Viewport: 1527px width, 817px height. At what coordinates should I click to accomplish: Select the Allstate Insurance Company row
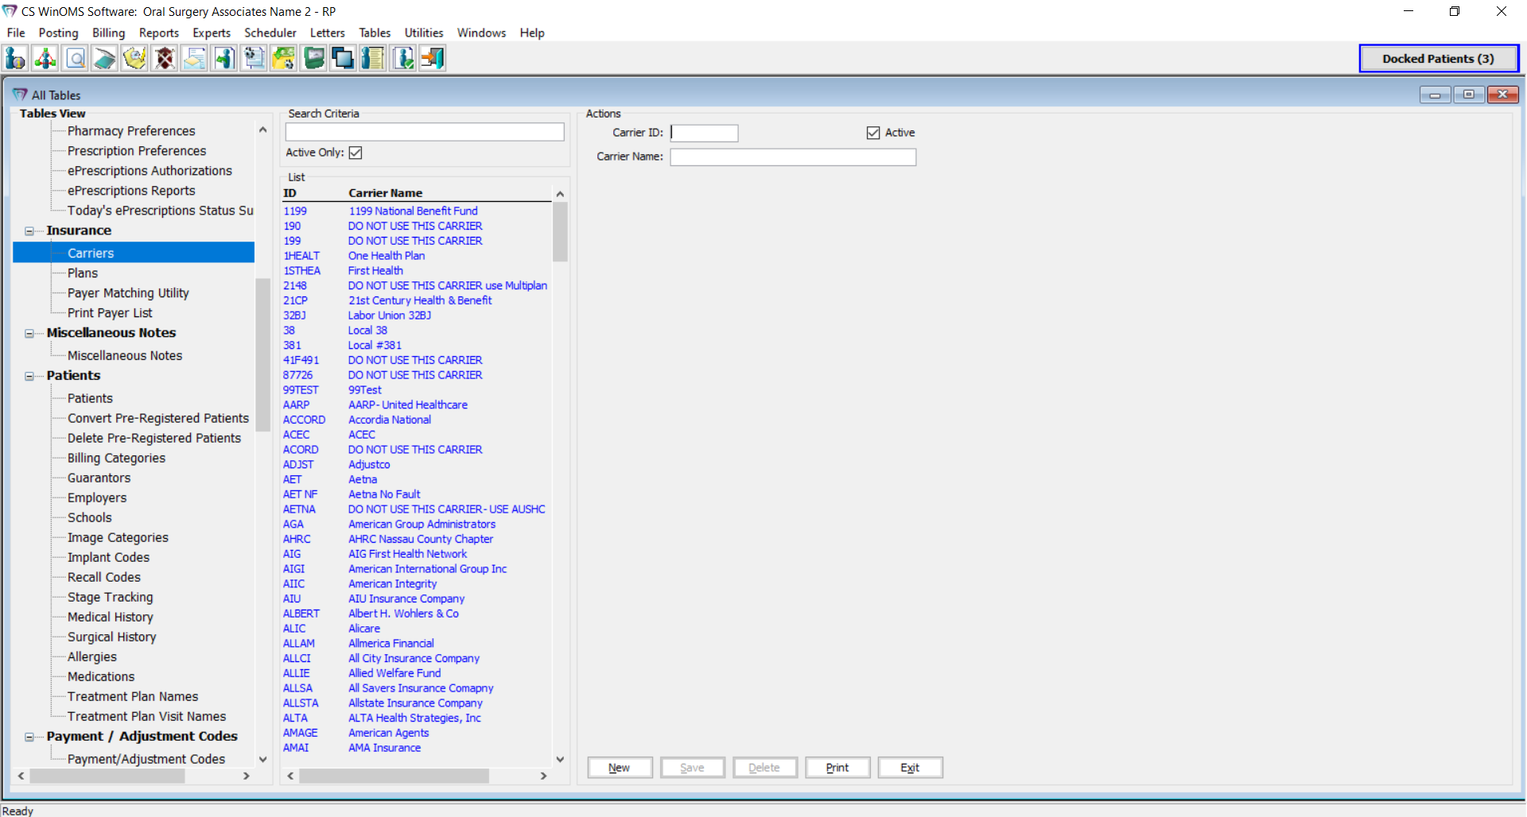[x=416, y=703]
